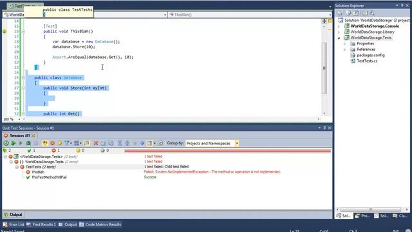The width and height of the screenshot is (412, 232).
Task: Collapse Database class at line 25
Action: [x=23, y=77]
